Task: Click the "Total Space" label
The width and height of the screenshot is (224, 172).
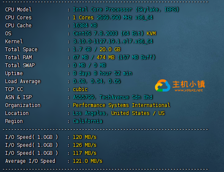Action: tap(21, 50)
